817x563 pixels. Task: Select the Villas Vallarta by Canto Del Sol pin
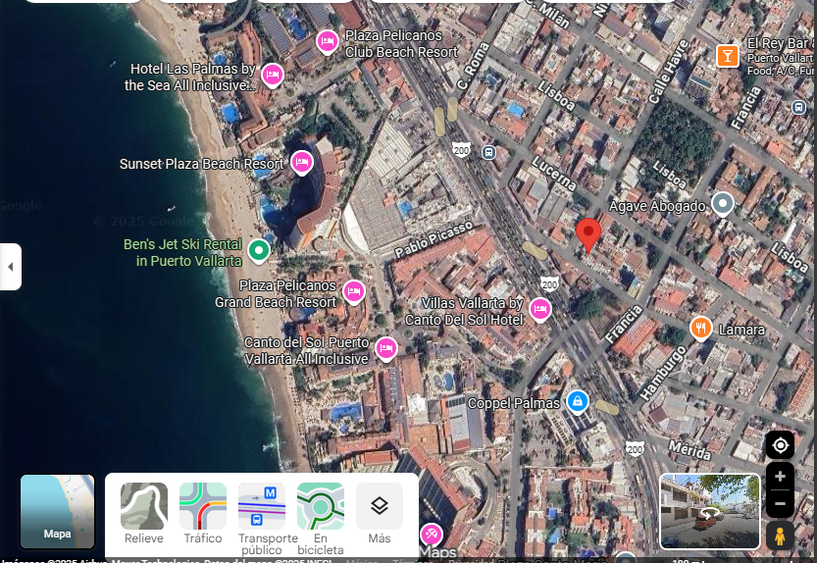pos(540,310)
